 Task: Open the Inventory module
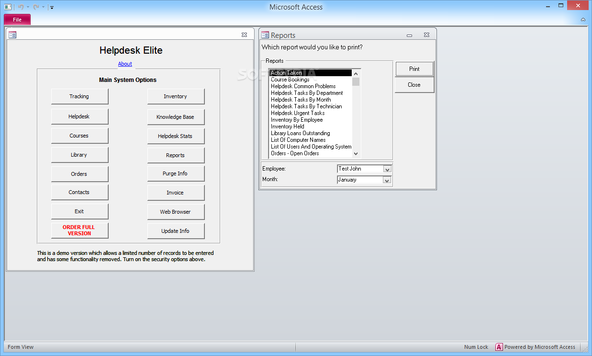point(176,96)
